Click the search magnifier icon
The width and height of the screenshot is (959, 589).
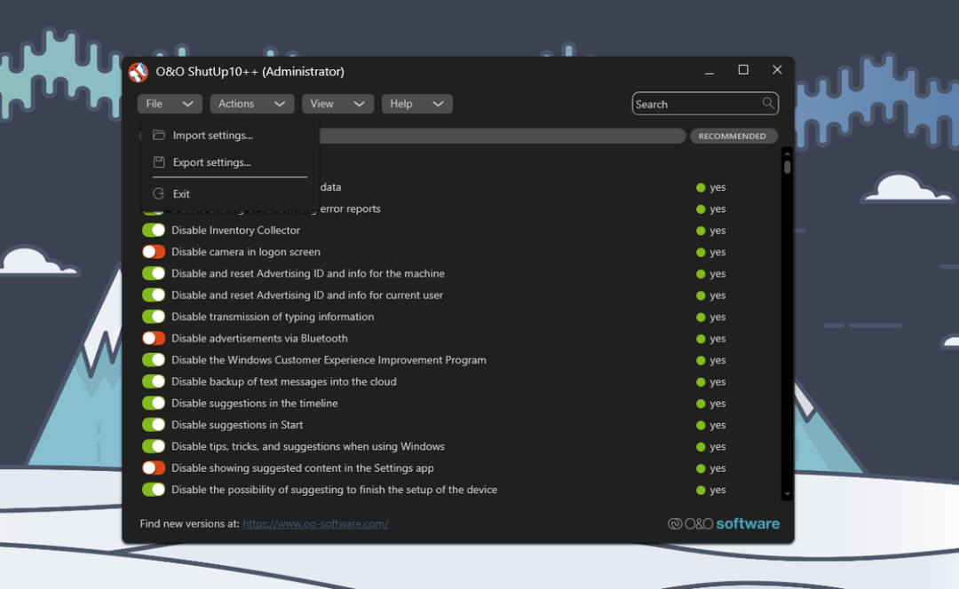tap(768, 104)
